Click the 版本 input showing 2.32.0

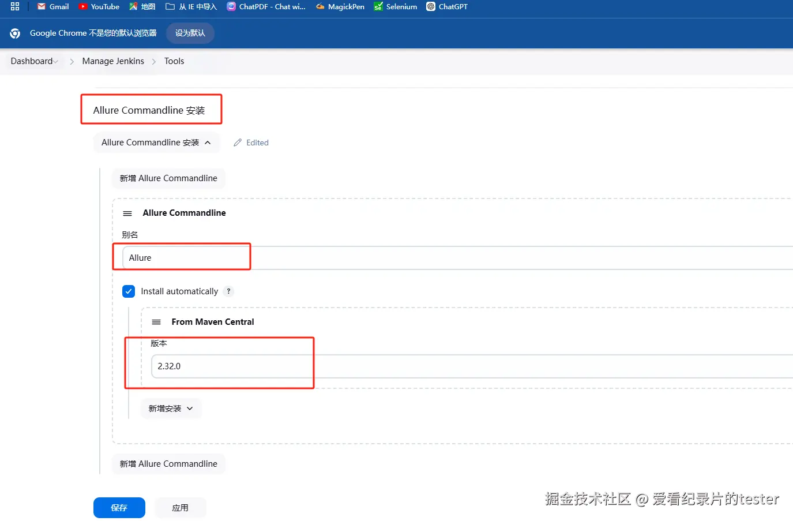[231, 366]
